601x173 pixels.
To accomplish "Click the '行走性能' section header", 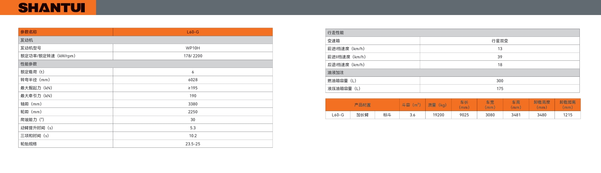I will (453, 33).
